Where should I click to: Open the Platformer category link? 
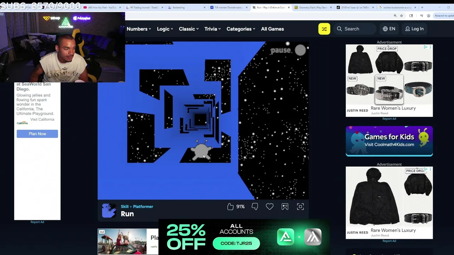coord(143,206)
